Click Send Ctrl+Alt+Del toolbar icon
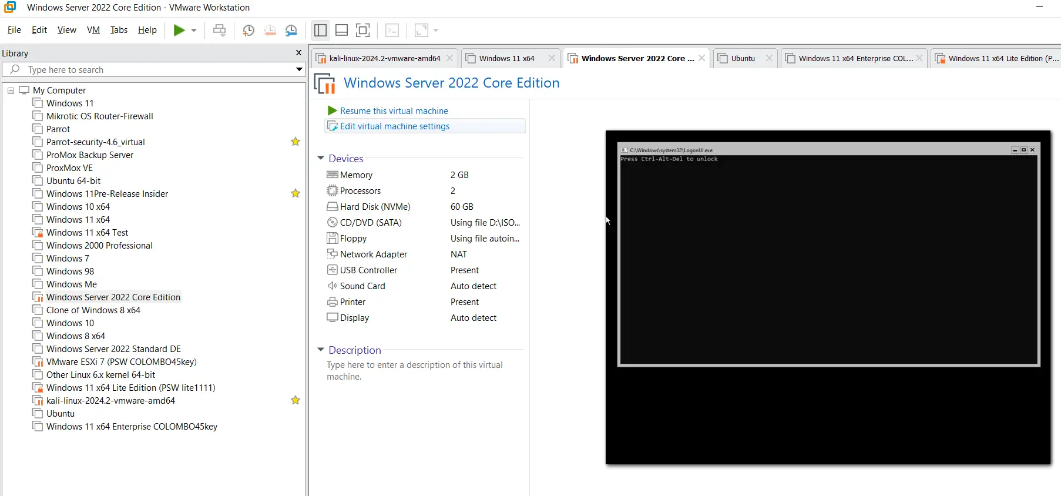The width and height of the screenshot is (1061, 496). click(x=220, y=31)
